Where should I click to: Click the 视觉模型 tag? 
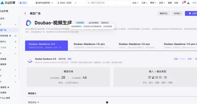coord(94,23)
